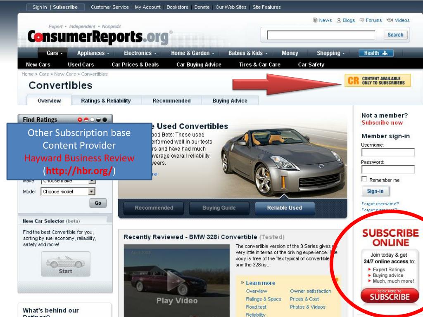This screenshot has height=317, width=423.
Task: Expand the Shopping menu
Action: click(x=331, y=53)
